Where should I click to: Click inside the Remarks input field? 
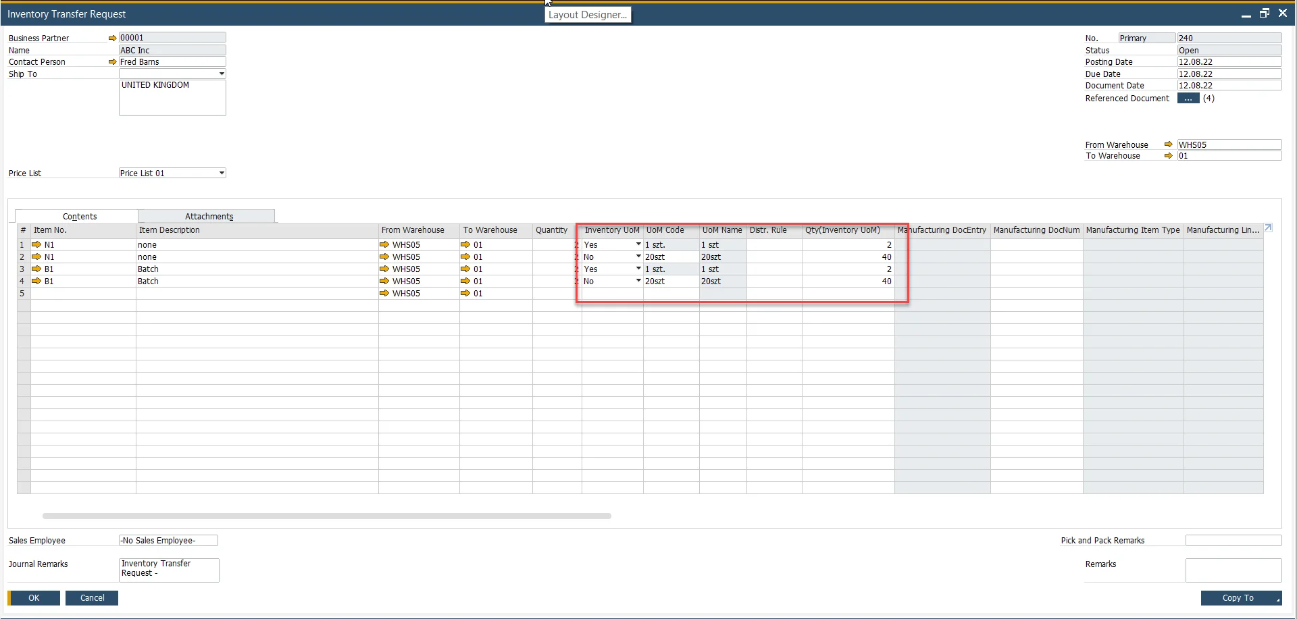1233,570
